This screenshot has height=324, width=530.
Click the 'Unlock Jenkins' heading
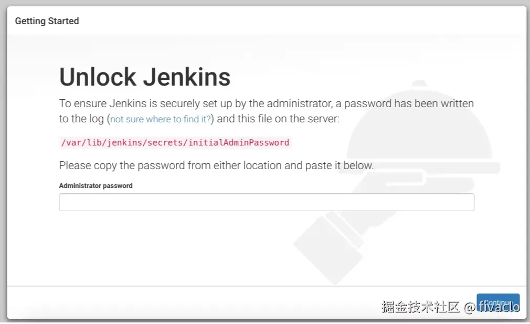coord(145,77)
